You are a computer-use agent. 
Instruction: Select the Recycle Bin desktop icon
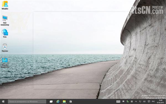pos(5,47)
